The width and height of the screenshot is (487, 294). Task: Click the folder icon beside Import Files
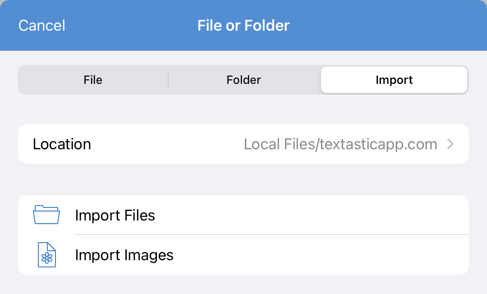coord(46,215)
